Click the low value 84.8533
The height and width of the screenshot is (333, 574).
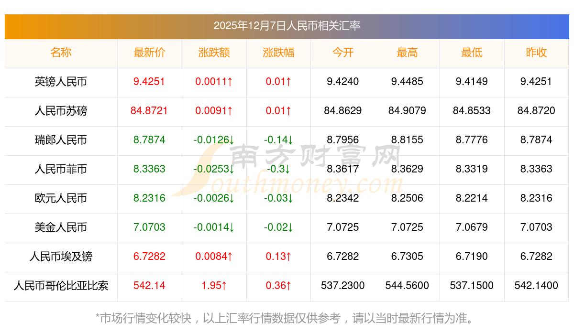click(472, 111)
